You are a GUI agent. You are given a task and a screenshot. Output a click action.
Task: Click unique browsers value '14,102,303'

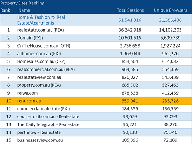point(170,30)
